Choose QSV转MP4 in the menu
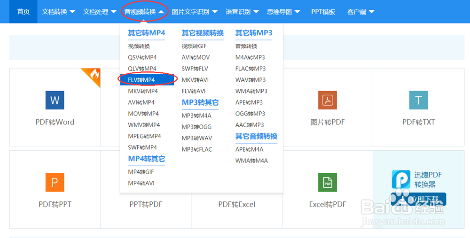The image size is (470, 238). (x=142, y=57)
